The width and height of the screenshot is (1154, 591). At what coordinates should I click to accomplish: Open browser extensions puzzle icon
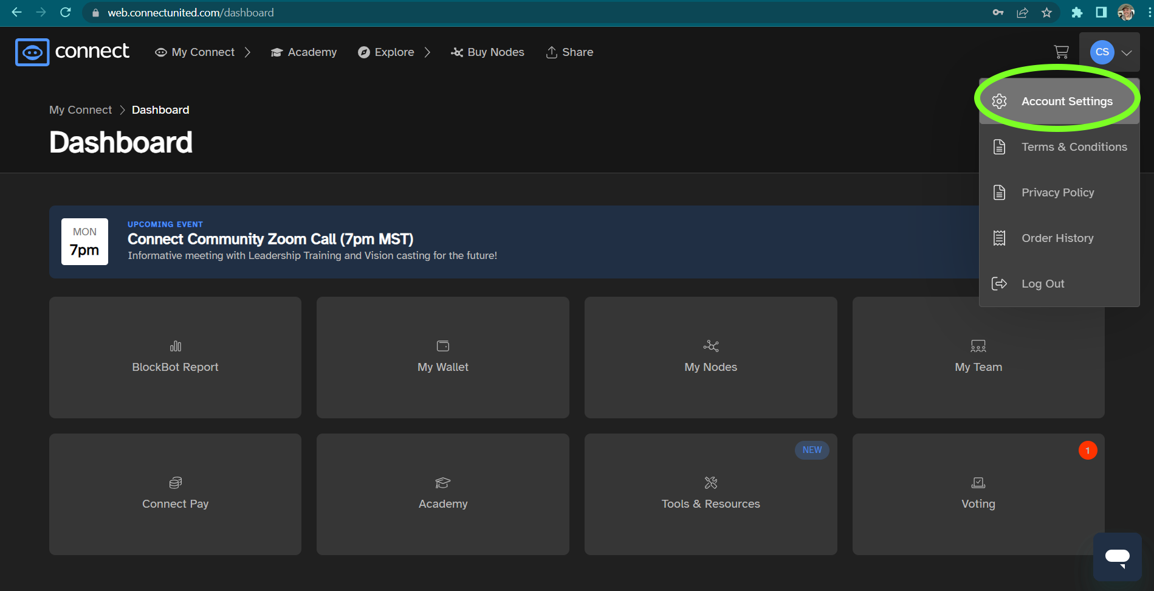click(1077, 13)
